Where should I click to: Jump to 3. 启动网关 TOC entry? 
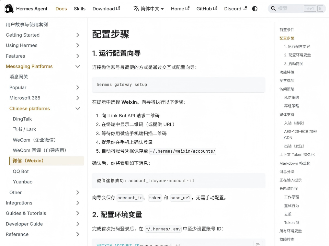coord(293,64)
